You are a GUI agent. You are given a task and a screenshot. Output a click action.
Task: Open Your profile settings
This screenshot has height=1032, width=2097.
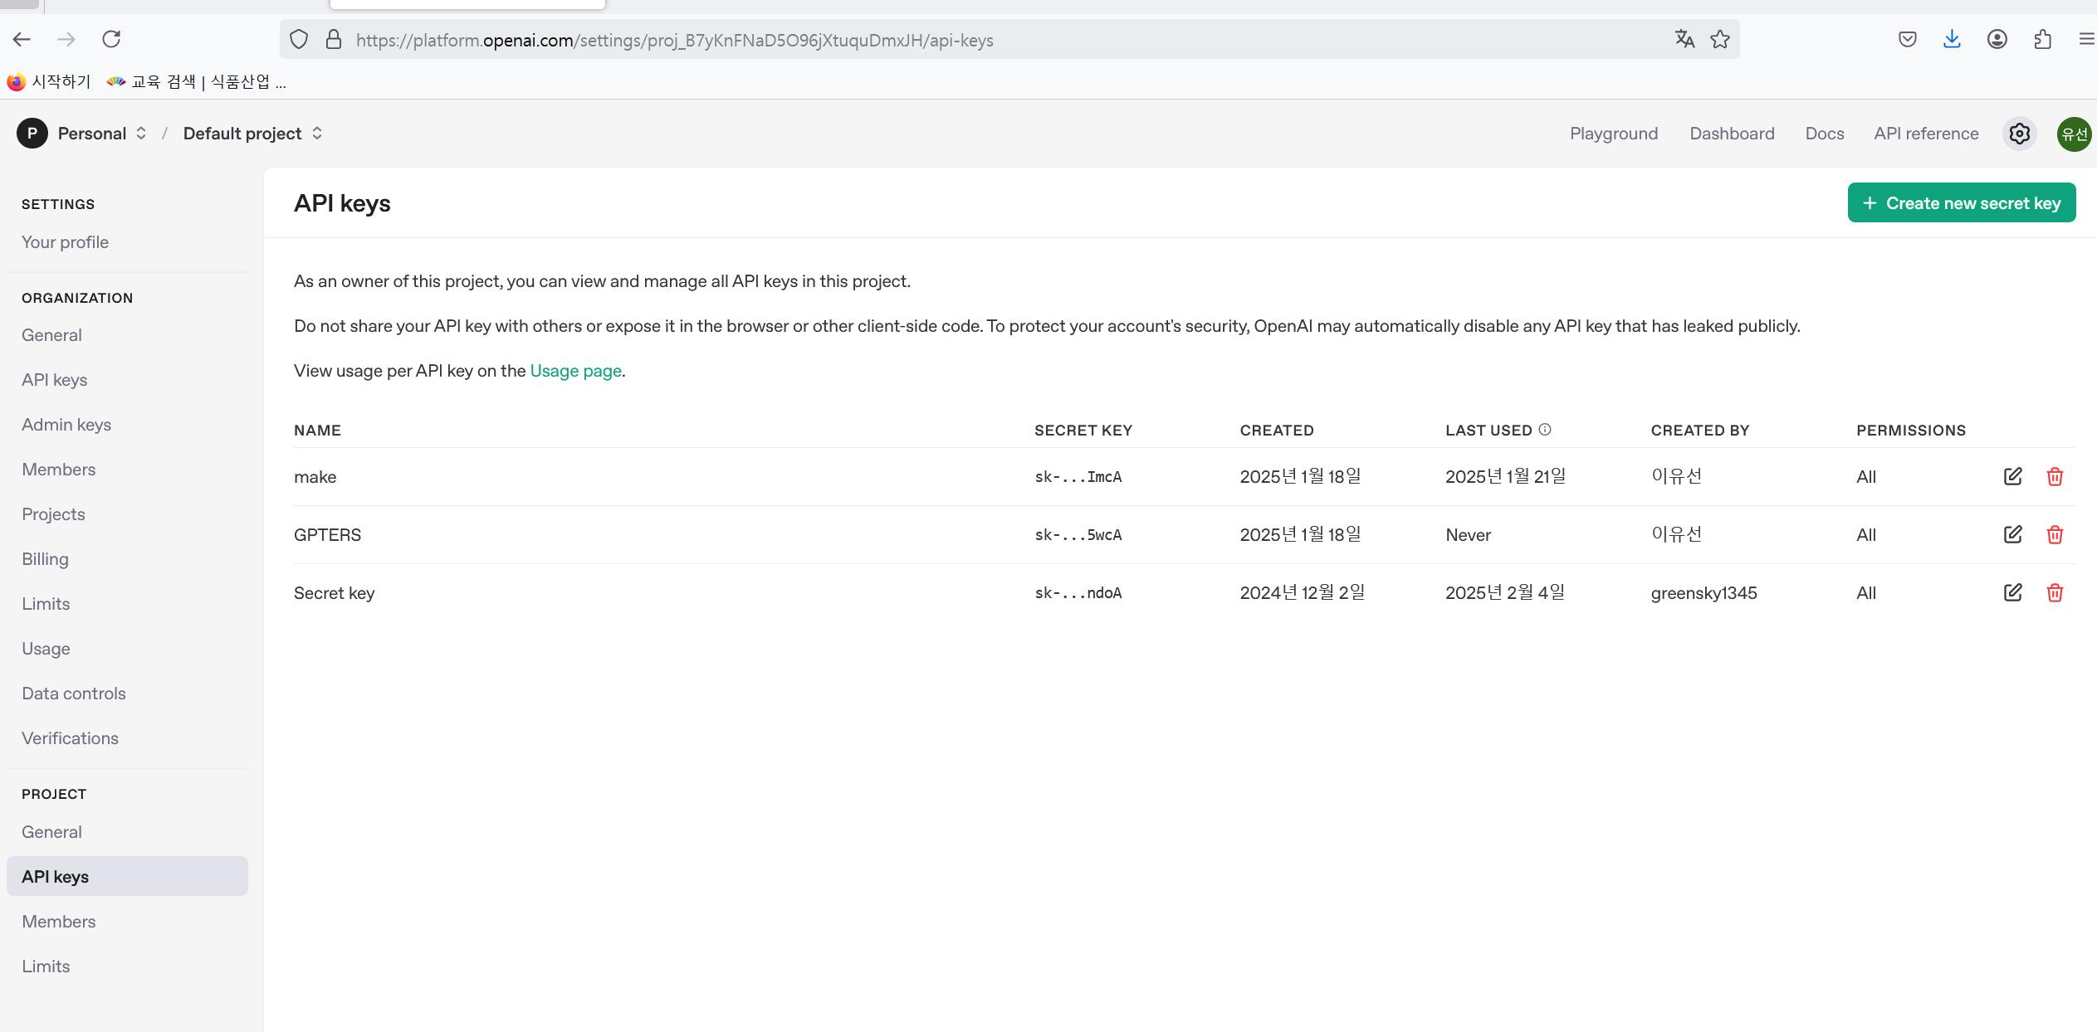point(127,242)
